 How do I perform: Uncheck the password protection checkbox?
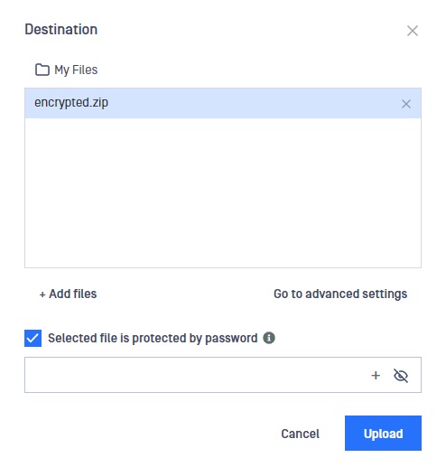pyautogui.click(x=33, y=338)
